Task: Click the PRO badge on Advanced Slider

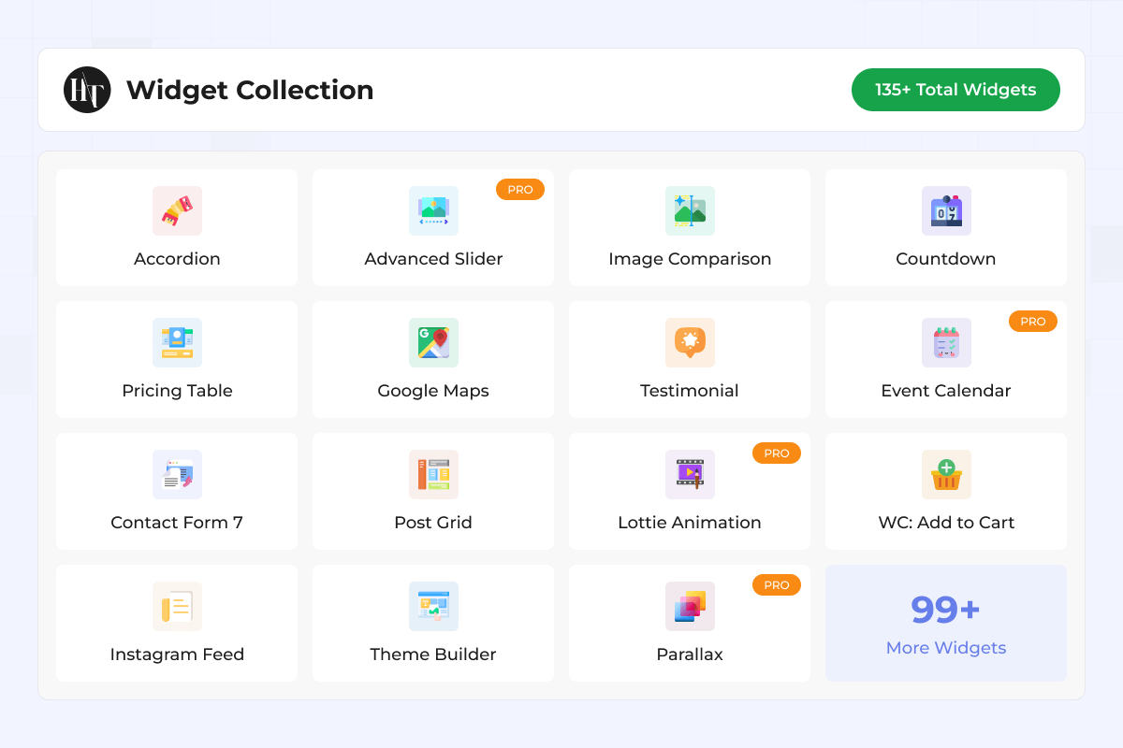Action: 520,190
